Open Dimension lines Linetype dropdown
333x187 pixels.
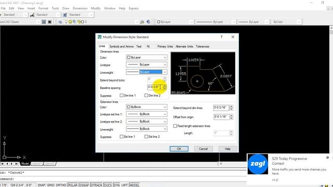point(147,64)
